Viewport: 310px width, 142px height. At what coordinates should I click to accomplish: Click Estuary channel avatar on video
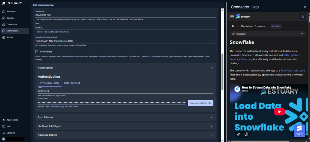237,89
